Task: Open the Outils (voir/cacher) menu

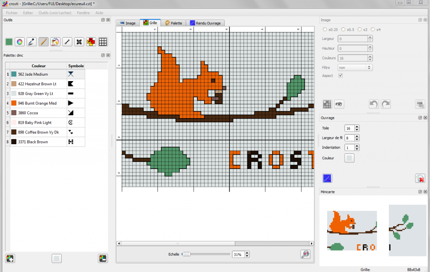Action: pyautogui.click(x=55, y=13)
